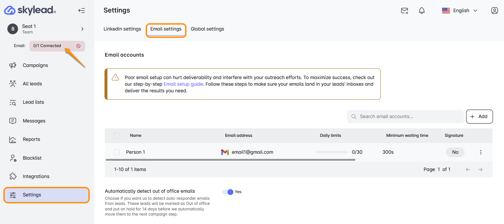This screenshot has height=224, width=504.
Task: Check the Person 1 row checkbox
Action: pos(117,152)
